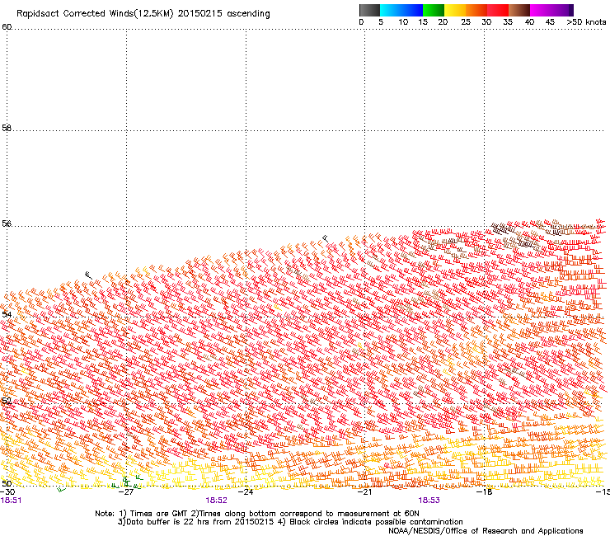610x536 pixels.
Task: Select the gray 0-5 knots color segment
Action: pyautogui.click(x=369, y=10)
